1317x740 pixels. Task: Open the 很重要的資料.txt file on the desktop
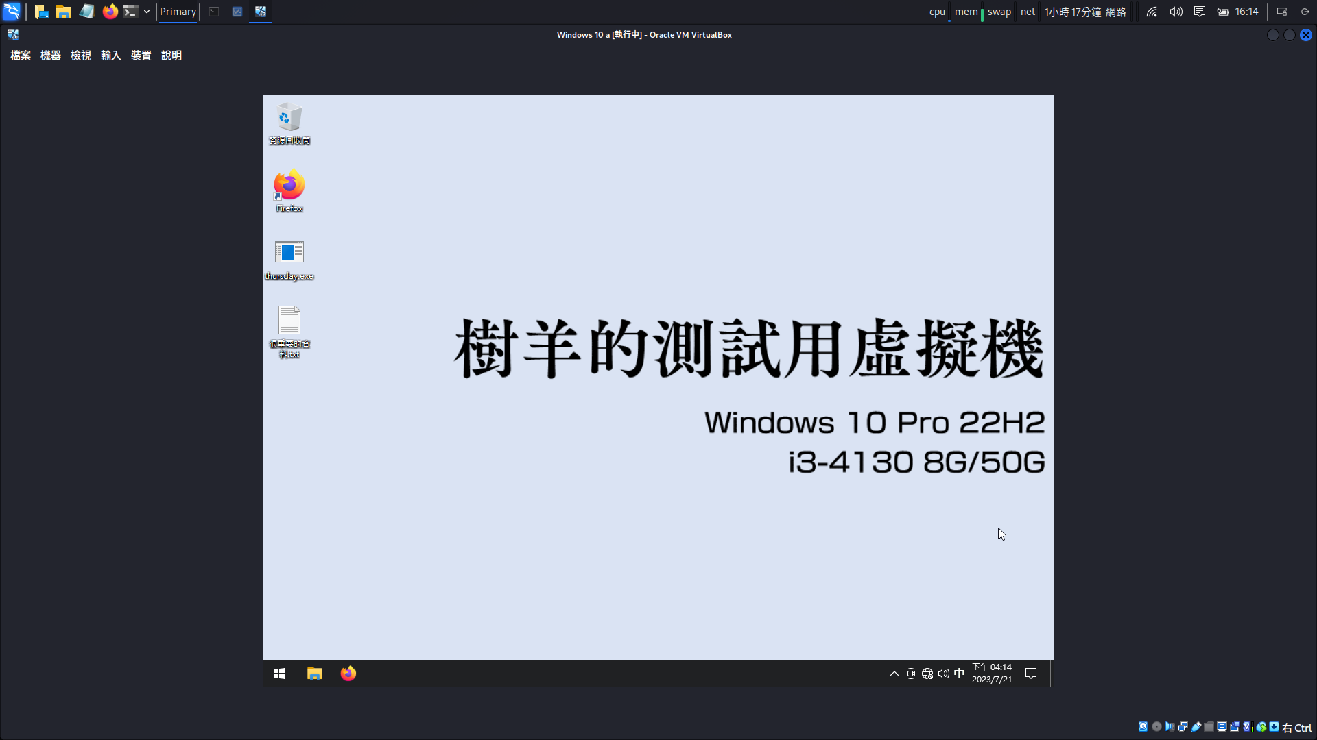289,322
